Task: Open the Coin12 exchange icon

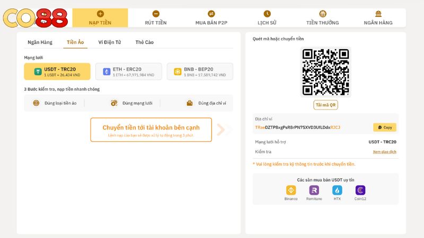Action: point(360,190)
